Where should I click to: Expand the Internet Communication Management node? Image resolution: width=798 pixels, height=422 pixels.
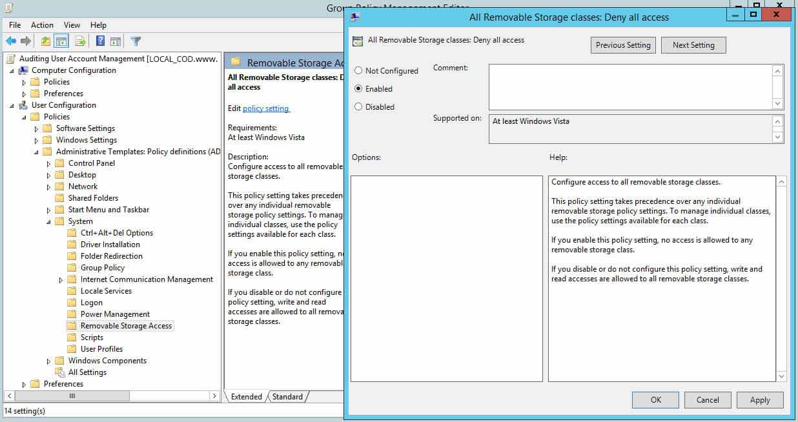[61, 280]
